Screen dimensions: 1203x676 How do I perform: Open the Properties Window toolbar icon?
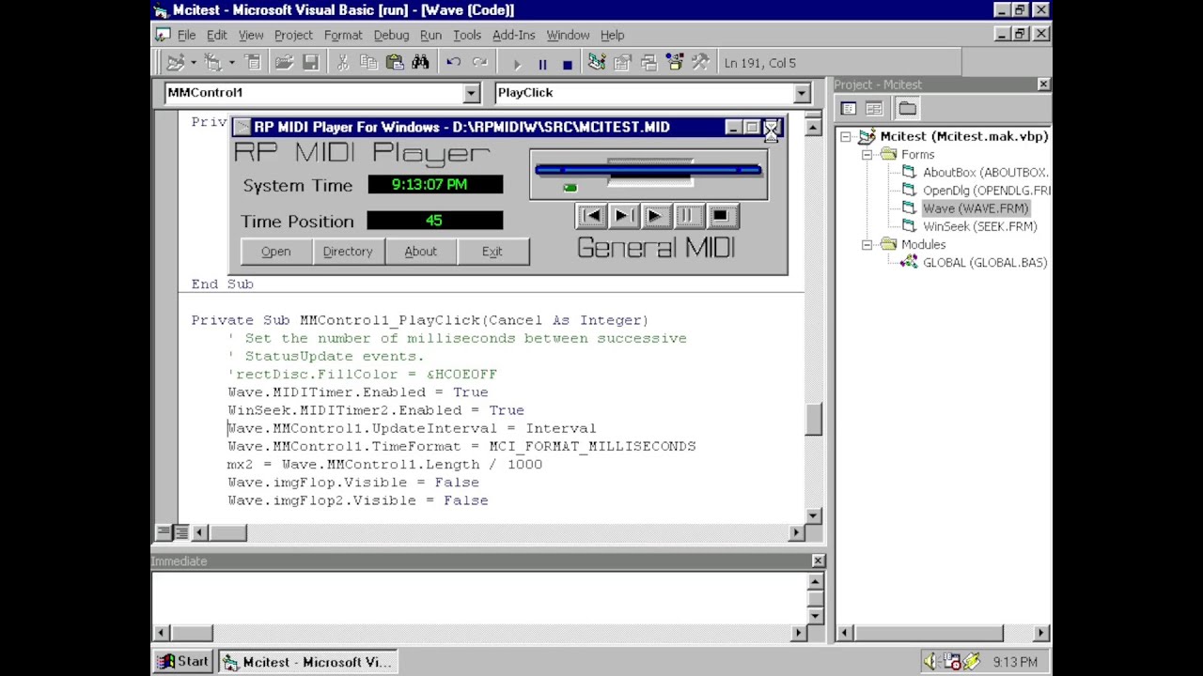(x=622, y=63)
